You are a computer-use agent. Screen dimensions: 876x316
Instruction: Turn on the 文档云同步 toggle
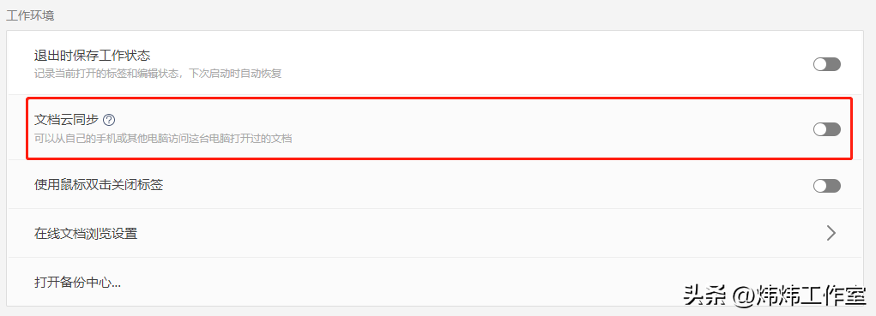pyautogui.click(x=827, y=129)
